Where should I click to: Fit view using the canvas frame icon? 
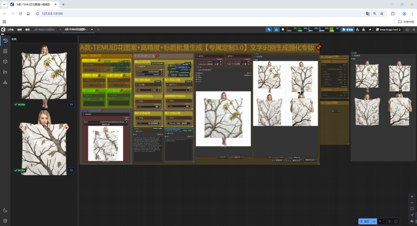point(412,208)
